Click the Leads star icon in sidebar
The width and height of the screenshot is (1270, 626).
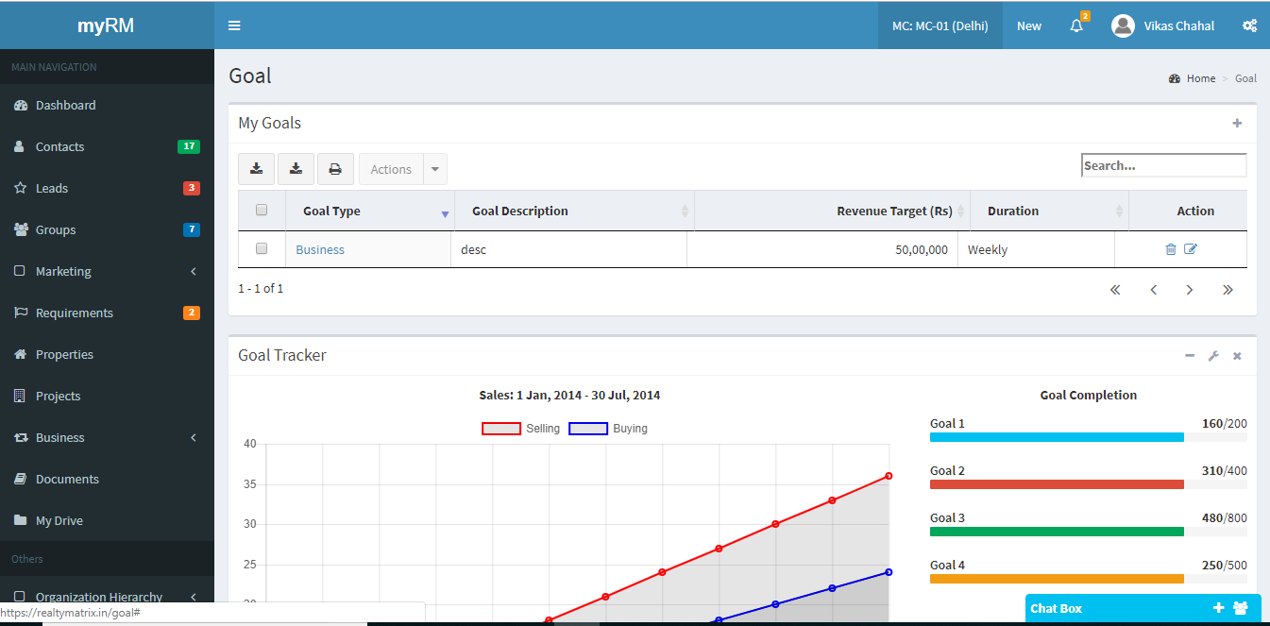tap(20, 188)
